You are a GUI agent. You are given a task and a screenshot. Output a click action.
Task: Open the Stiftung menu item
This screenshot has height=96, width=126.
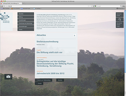pyautogui.click(x=26, y=17)
